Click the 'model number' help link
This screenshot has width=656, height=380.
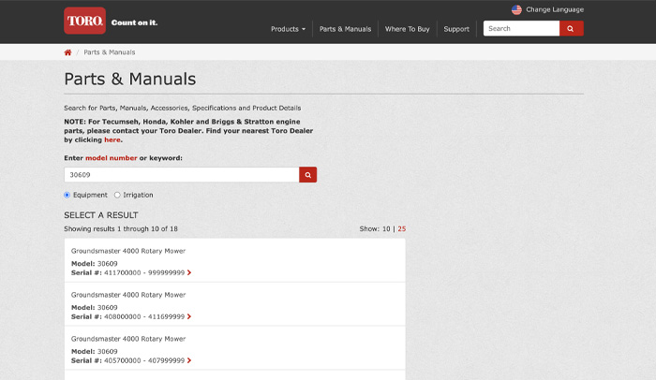click(112, 158)
